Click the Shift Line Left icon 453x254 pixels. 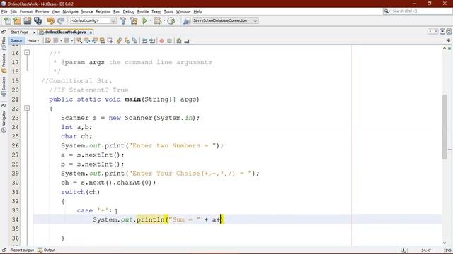tap(144, 41)
